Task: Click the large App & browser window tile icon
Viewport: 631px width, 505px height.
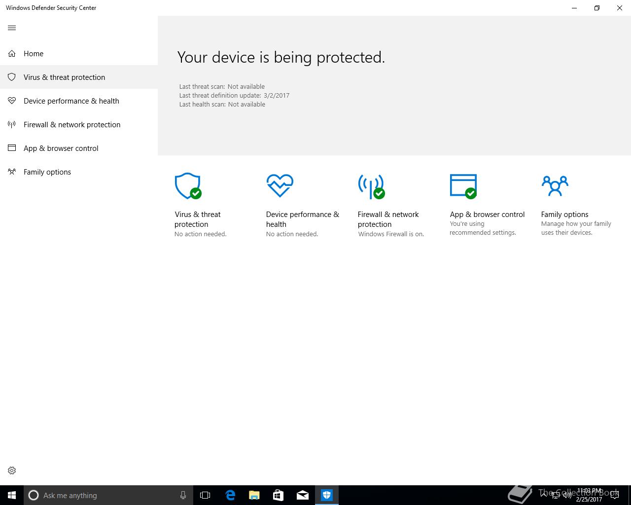Action: point(463,186)
